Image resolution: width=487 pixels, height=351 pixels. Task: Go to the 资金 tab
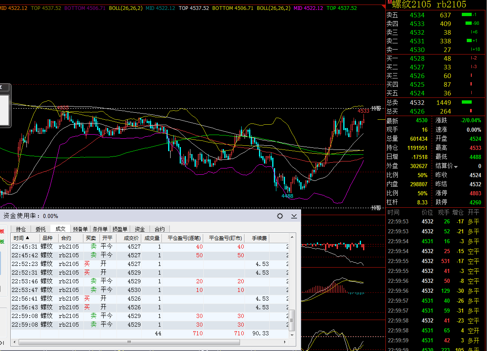[x=140, y=229]
